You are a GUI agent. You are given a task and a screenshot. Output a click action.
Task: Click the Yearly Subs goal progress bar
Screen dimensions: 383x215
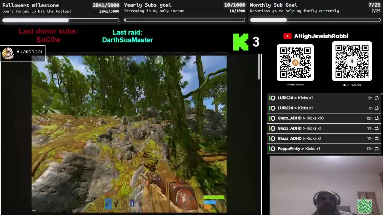tap(185, 20)
